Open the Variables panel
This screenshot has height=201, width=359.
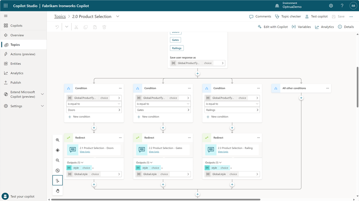click(x=301, y=27)
